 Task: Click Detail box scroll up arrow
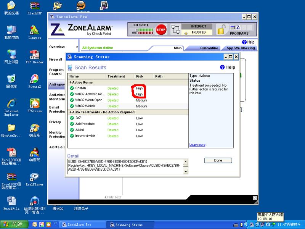pyautogui.click(x=186, y=161)
